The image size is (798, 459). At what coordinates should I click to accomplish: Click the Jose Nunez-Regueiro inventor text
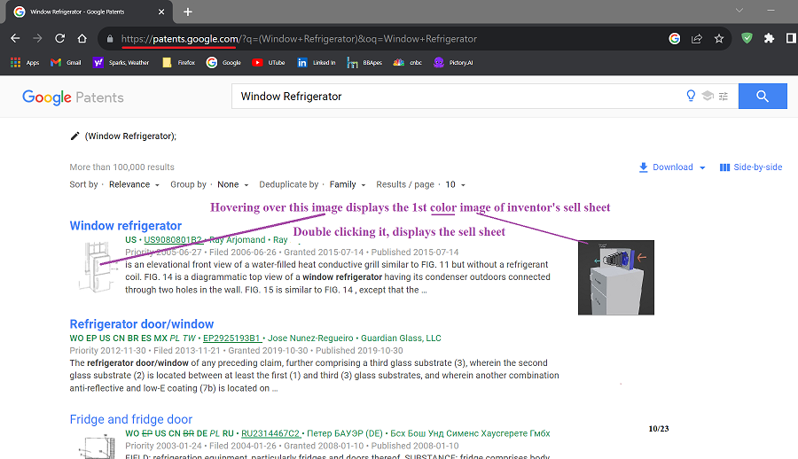[x=310, y=338]
